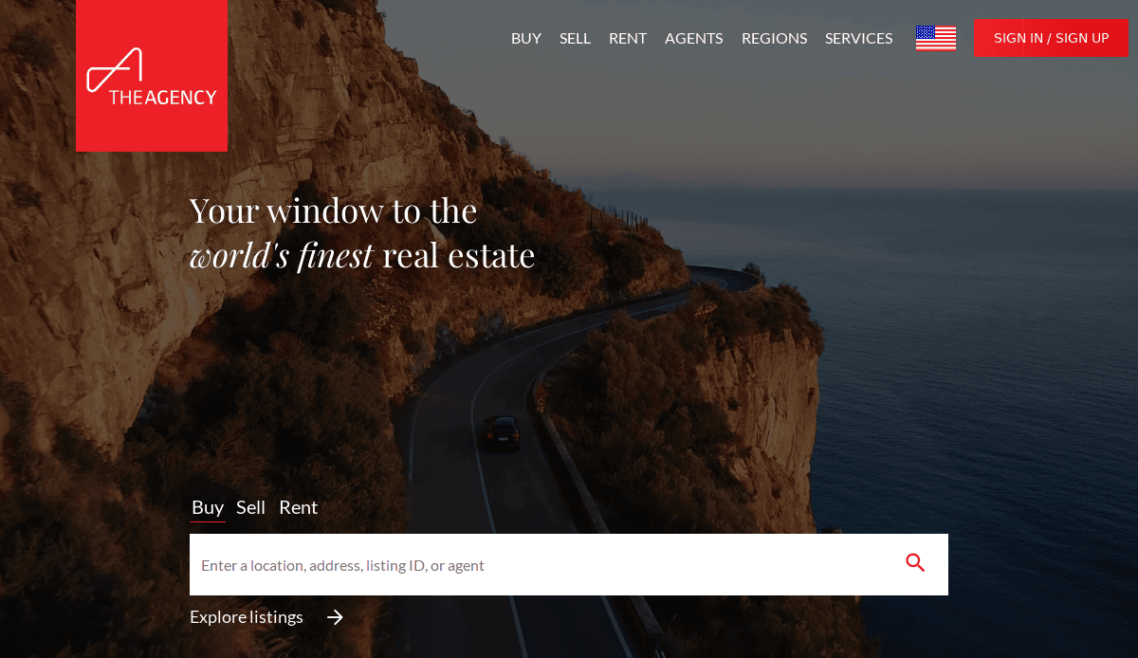This screenshot has height=658, width=1138.
Task: Expand the SERVICES navigation item
Action: coord(859,38)
